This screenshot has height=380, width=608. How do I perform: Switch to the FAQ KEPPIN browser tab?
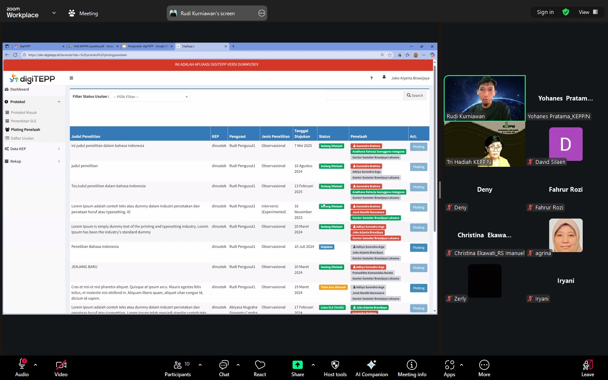pyautogui.click(x=94, y=46)
